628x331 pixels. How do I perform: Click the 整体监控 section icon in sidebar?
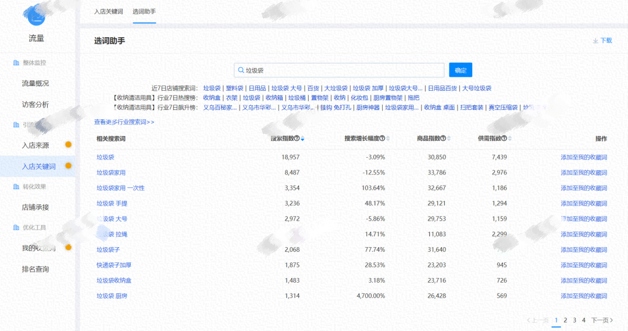(x=16, y=63)
